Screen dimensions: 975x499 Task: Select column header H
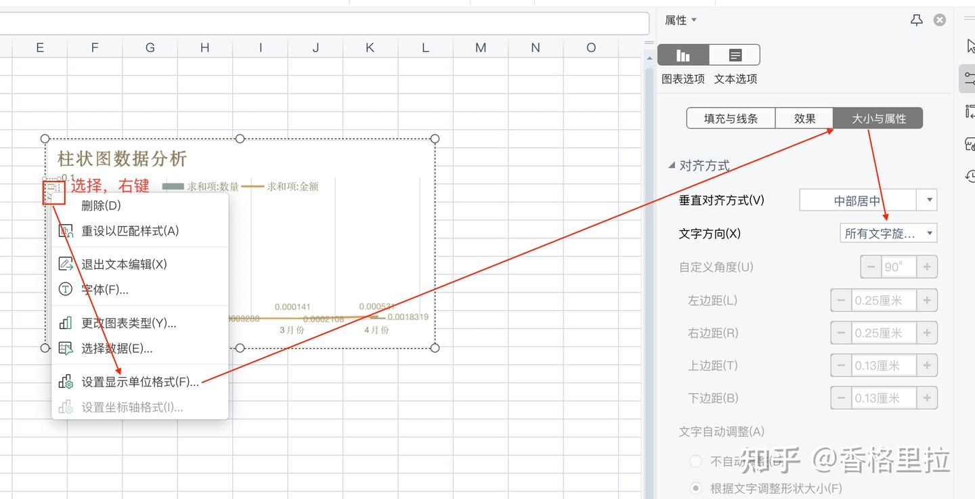click(x=205, y=47)
